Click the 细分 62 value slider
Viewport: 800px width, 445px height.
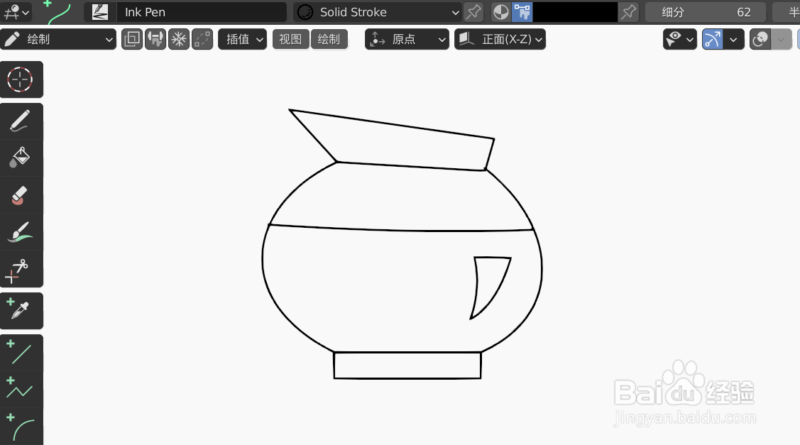click(x=706, y=12)
